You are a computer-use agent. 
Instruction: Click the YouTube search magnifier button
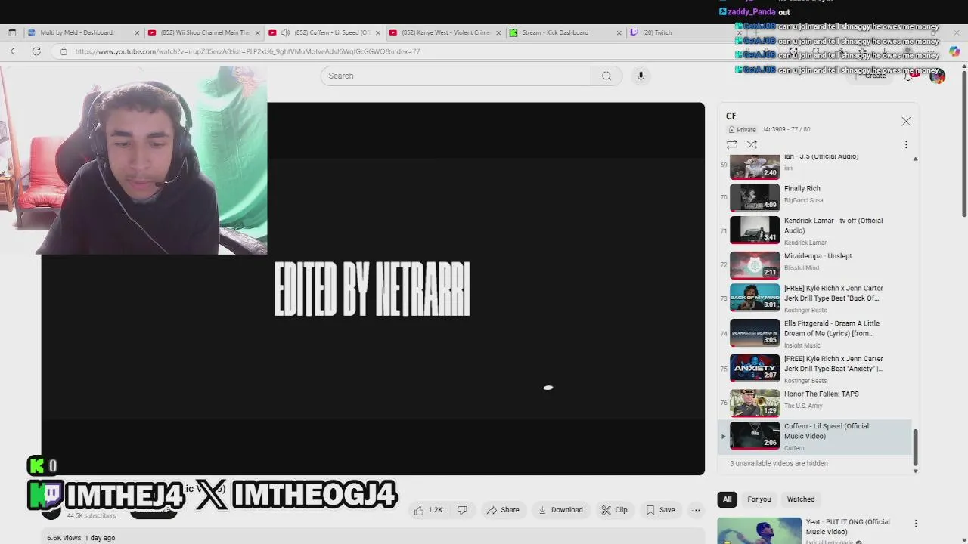[x=607, y=76]
